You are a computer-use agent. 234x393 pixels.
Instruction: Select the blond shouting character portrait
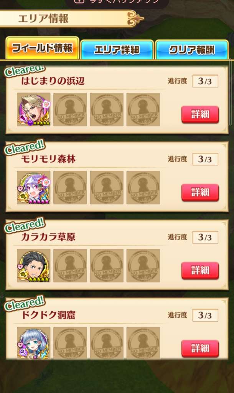click(34, 109)
